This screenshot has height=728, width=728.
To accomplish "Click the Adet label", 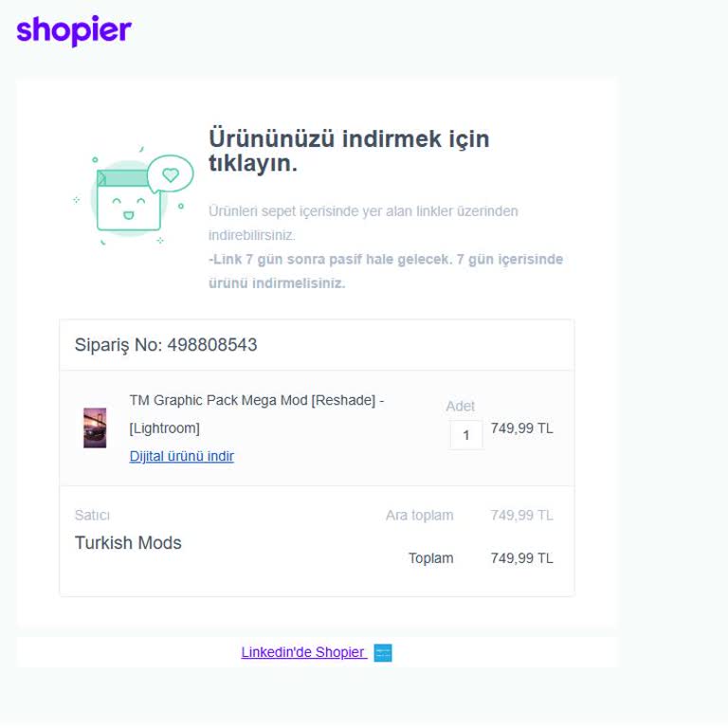I will pyautogui.click(x=461, y=406).
